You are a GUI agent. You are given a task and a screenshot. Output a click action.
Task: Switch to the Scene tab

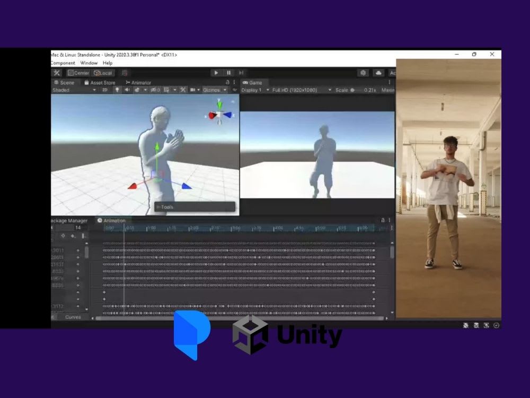coord(64,83)
